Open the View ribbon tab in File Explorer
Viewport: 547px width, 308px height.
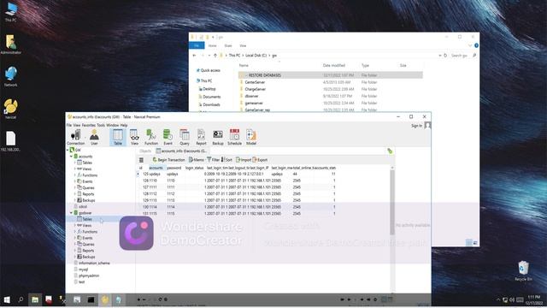pyautogui.click(x=243, y=45)
